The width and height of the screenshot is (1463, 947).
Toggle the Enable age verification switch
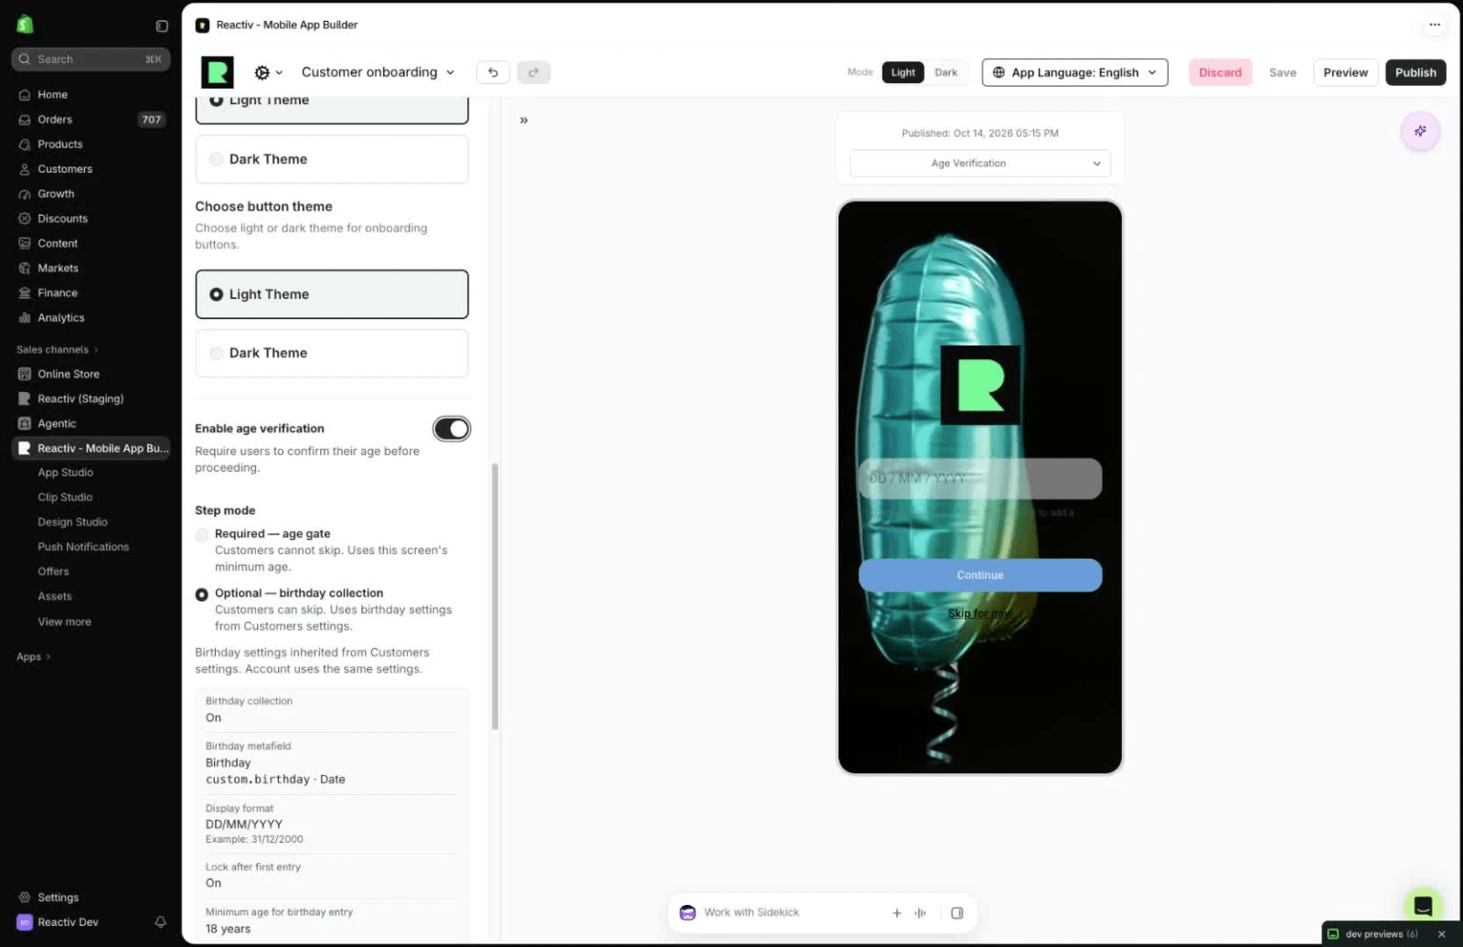point(452,429)
